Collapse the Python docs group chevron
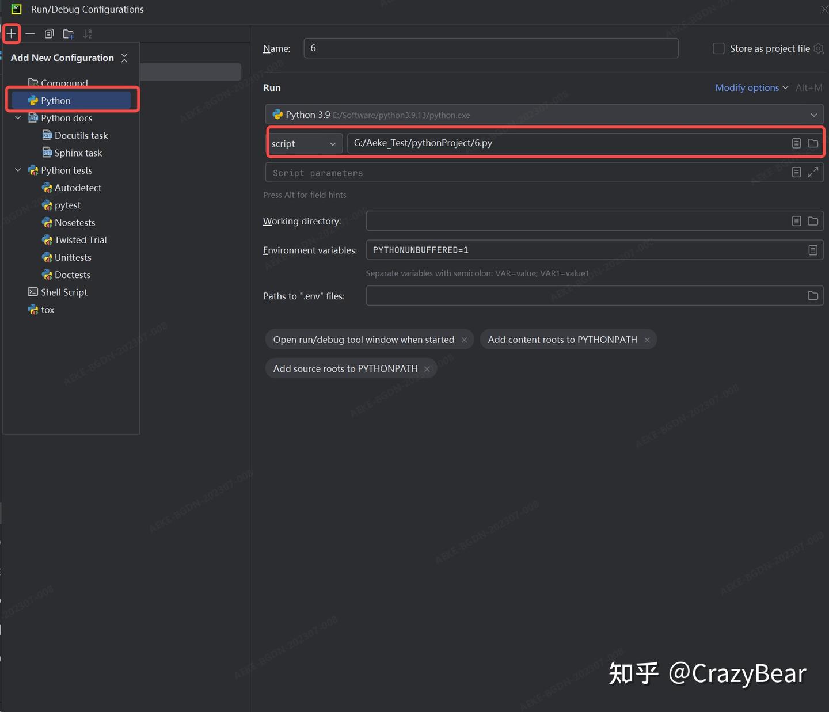The width and height of the screenshot is (829, 712). [x=18, y=118]
